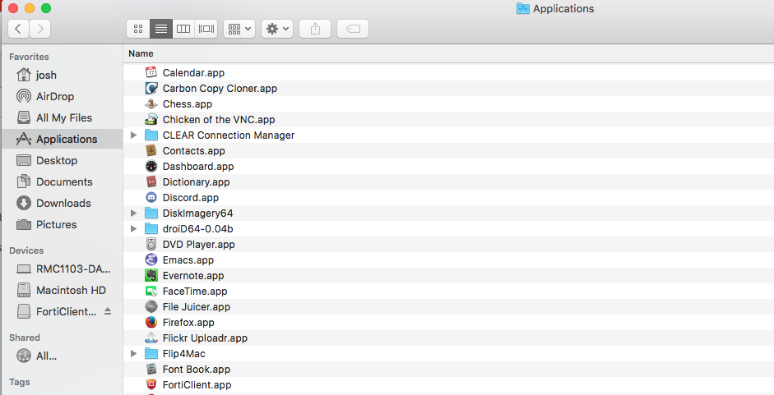Click the Discord.app icon

coord(151,198)
